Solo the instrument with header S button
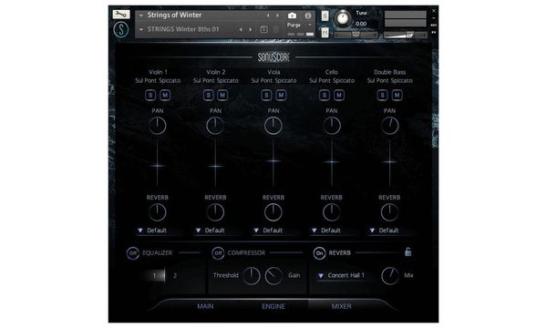This screenshot has width=547, height=328. tap(325, 15)
